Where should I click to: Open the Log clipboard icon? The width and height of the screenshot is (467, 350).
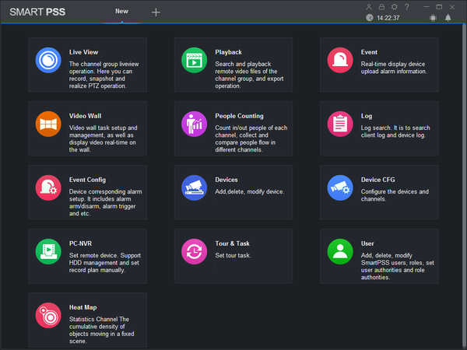click(x=340, y=124)
